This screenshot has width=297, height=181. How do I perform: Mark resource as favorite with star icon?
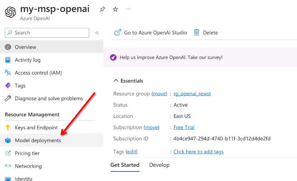pyautogui.click(x=115, y=9)
